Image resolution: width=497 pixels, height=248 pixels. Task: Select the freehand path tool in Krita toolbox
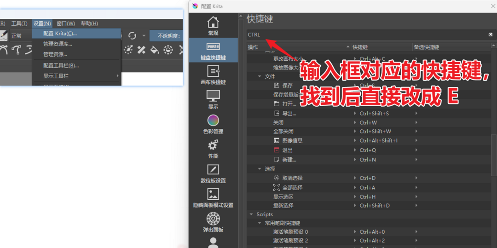pyautogui.click(x=16, y=50)
